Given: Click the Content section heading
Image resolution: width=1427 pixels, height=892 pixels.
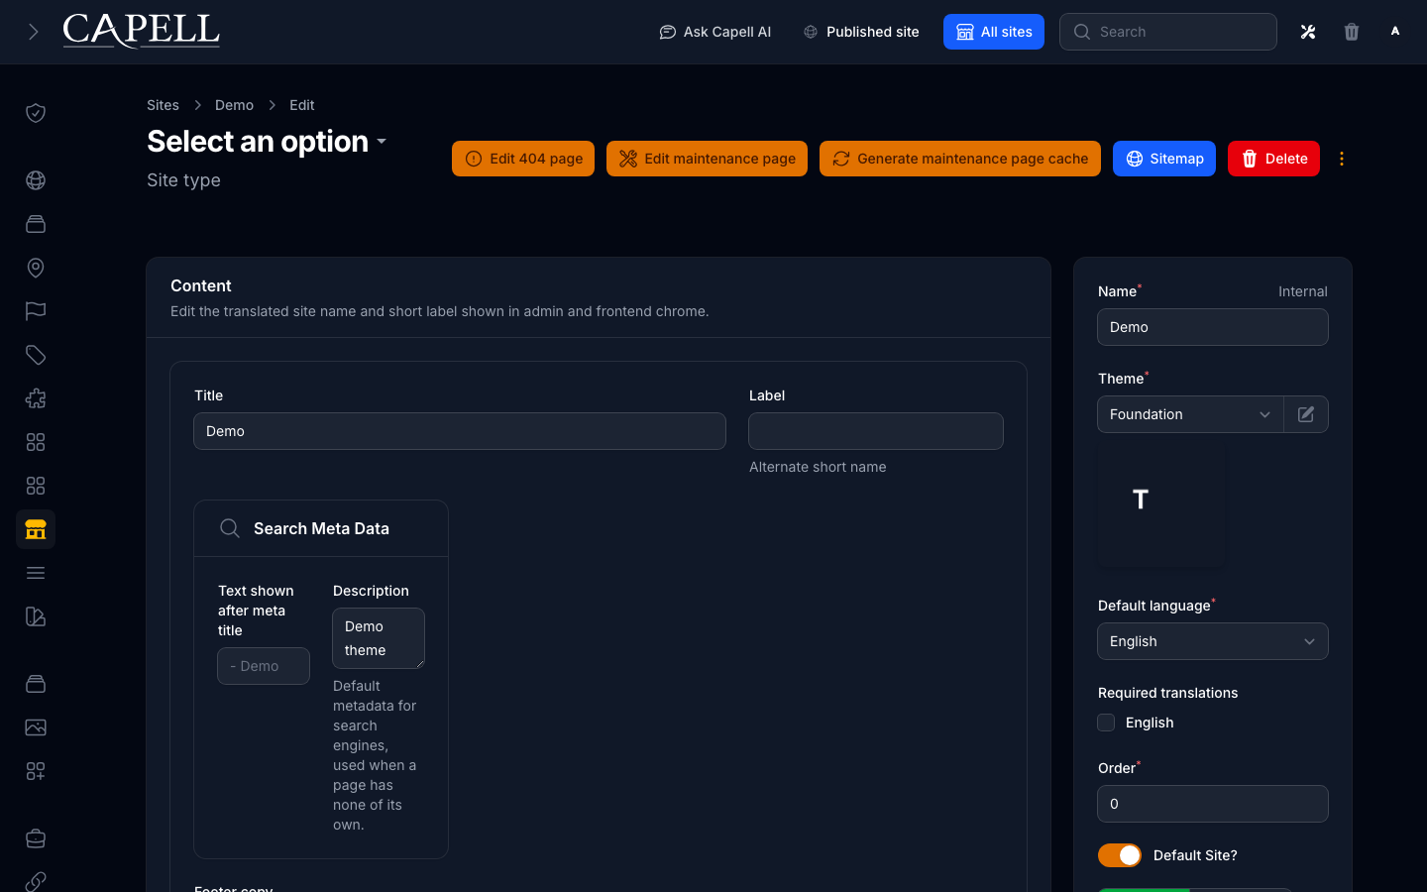Looking at the screenshot, I should (x=201, y=285).
